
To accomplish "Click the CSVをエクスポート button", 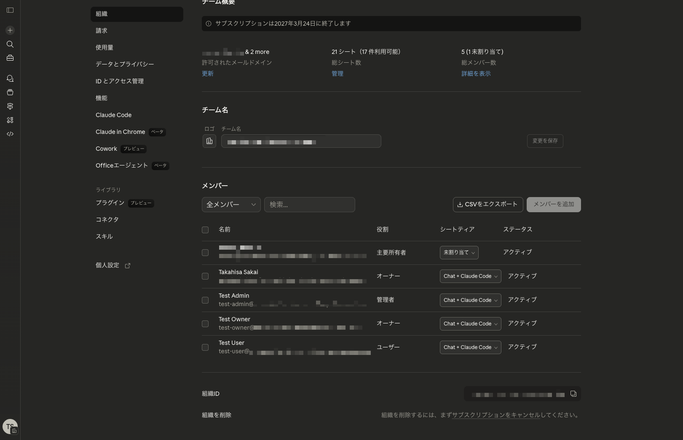I will pos(487,205).
